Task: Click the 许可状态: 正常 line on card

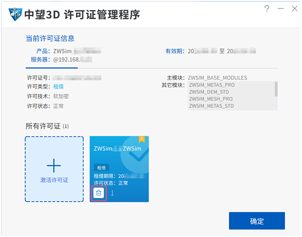Action: pos(111,183)
